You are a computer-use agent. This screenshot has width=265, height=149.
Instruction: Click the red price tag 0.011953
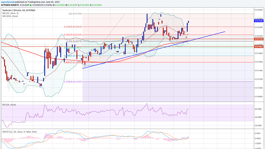pyautogui.click(x=259, y=47)
